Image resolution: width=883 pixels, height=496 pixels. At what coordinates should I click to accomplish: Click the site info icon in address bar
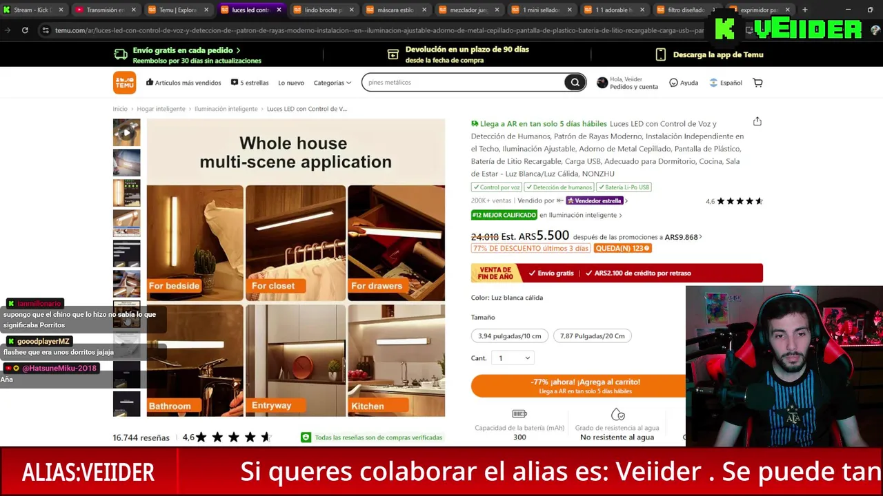(x=46, y=30)
